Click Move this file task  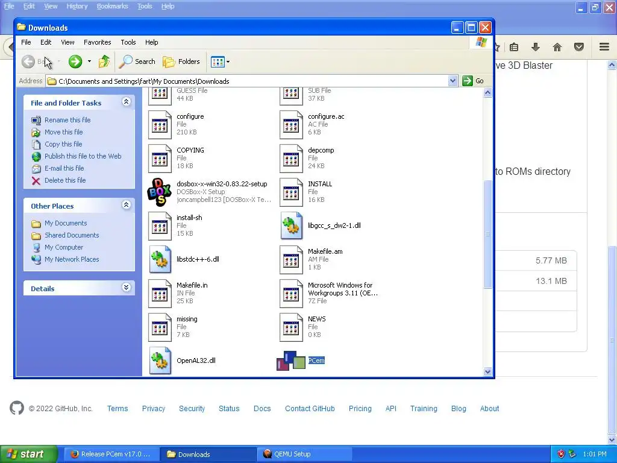pos(63,132)
